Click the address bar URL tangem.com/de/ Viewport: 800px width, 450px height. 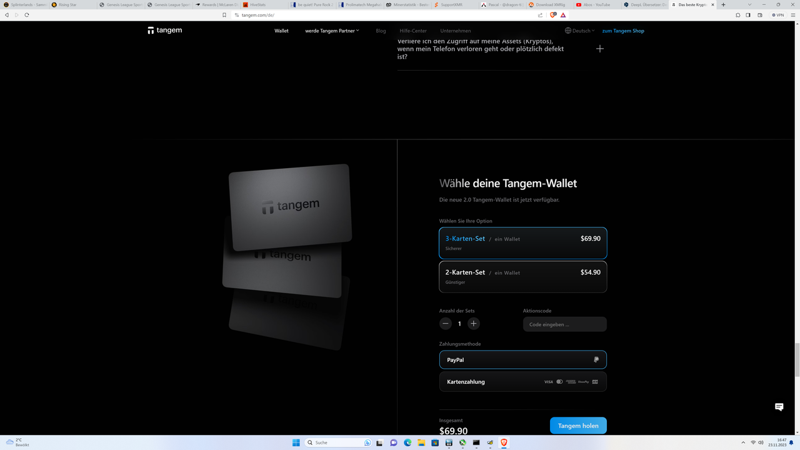click(x=258, y=15)
